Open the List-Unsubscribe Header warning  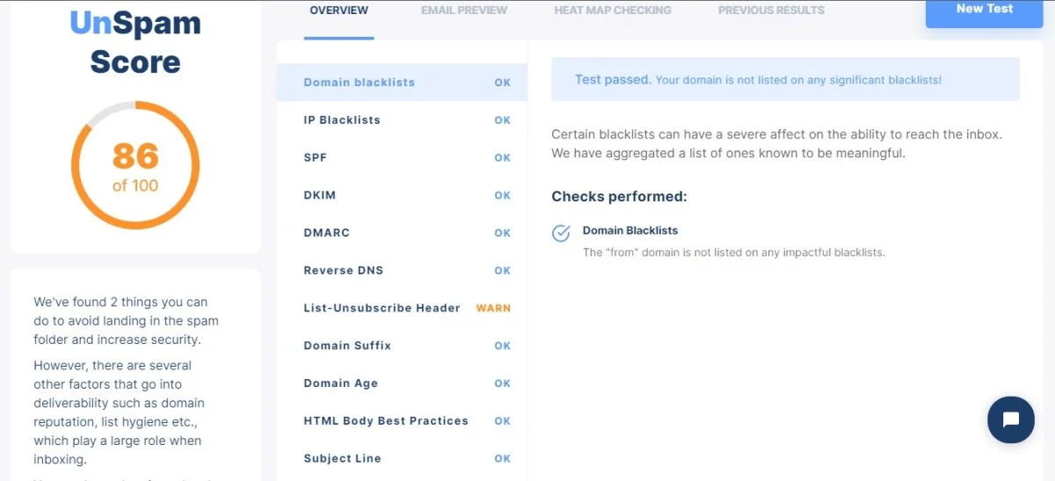[402, 309]
